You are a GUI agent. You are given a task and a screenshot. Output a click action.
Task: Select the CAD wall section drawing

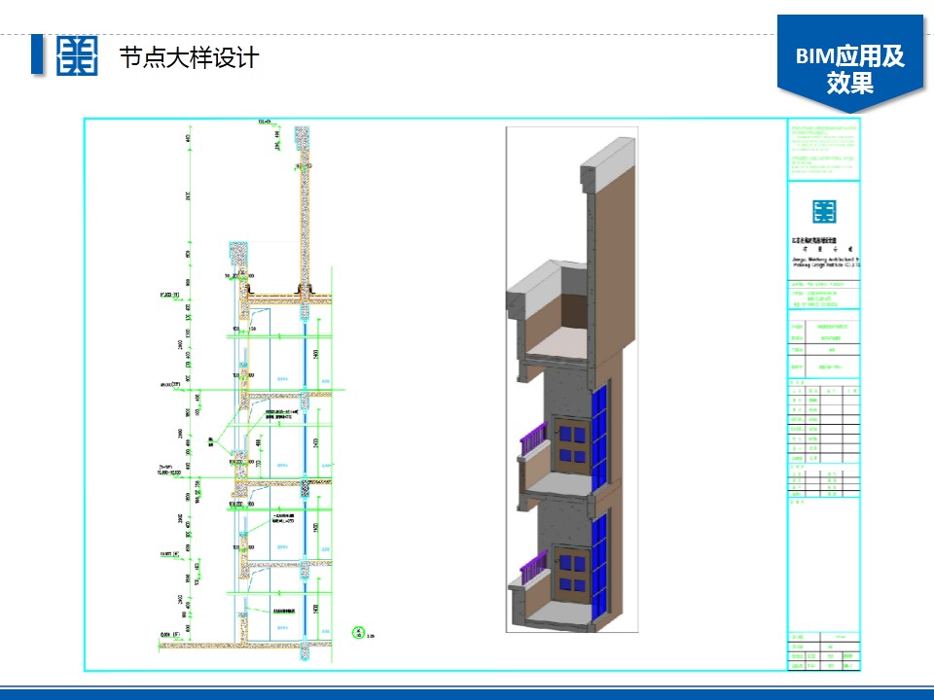(263, 389)
